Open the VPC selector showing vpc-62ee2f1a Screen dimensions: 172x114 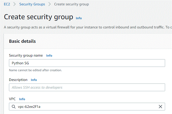click(84, 107)
